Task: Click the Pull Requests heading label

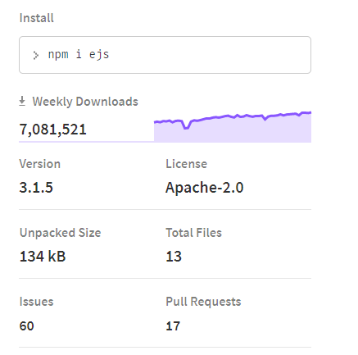Action: coord(203,302)
